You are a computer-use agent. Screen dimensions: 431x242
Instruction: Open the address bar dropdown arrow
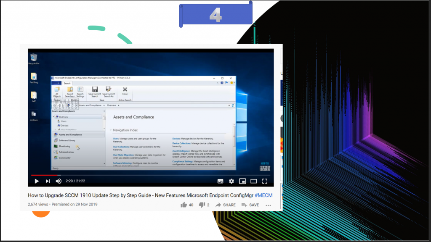point(229,105)
